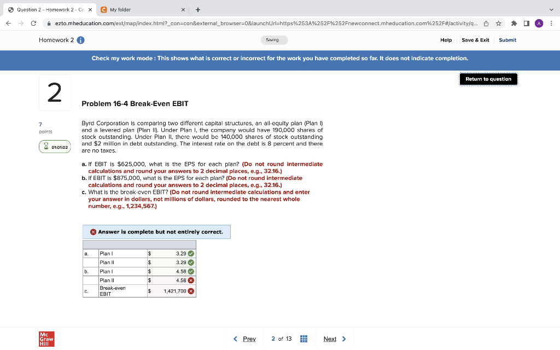The width and height of the screenshot is (560, 350).
Task: Click the Return to question button
Action: click(488, 79)
